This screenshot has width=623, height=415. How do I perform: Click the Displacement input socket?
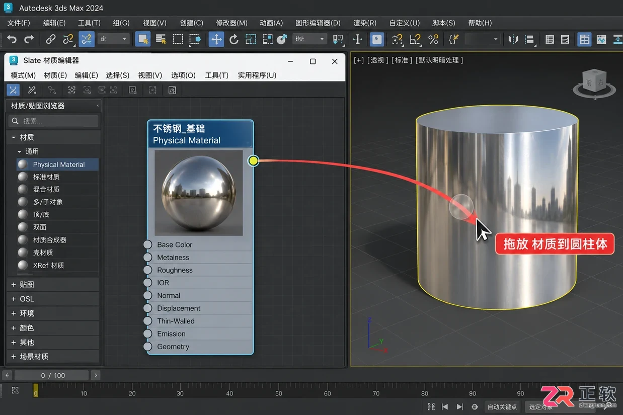coord(147,308)
